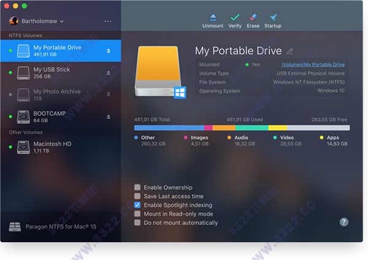This screenshot has width=368, height=260.
Task: Click My Portable Drive title heading
Action: (238, 51)
